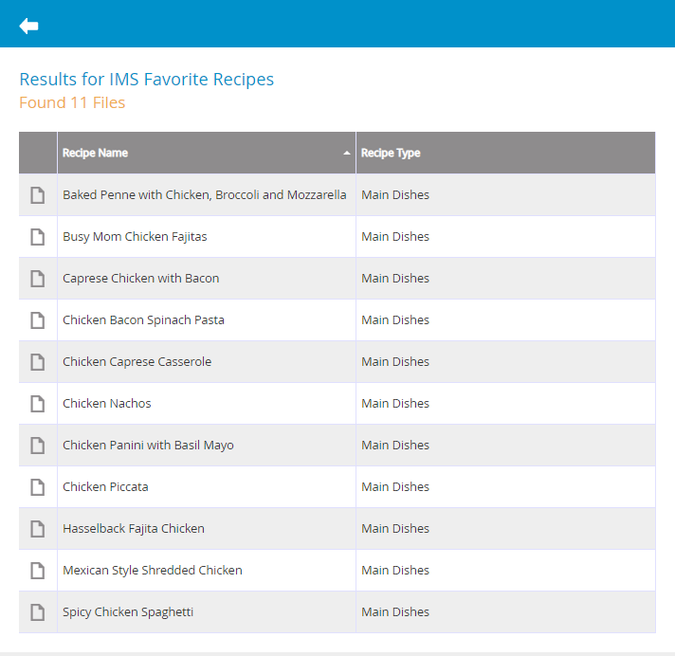Select Mexican Style Shredded Chicken recipe
The image size is (675, 656).
pos(153,571)
